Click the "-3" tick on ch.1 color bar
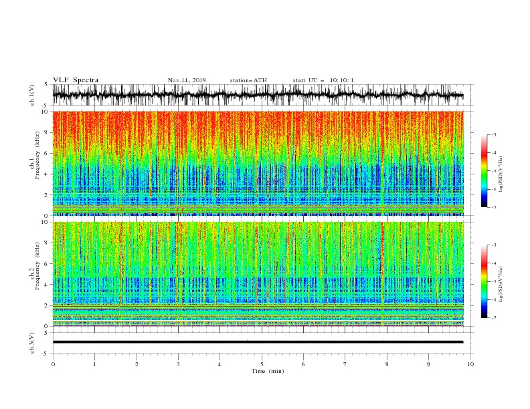 tap(494, 134)
